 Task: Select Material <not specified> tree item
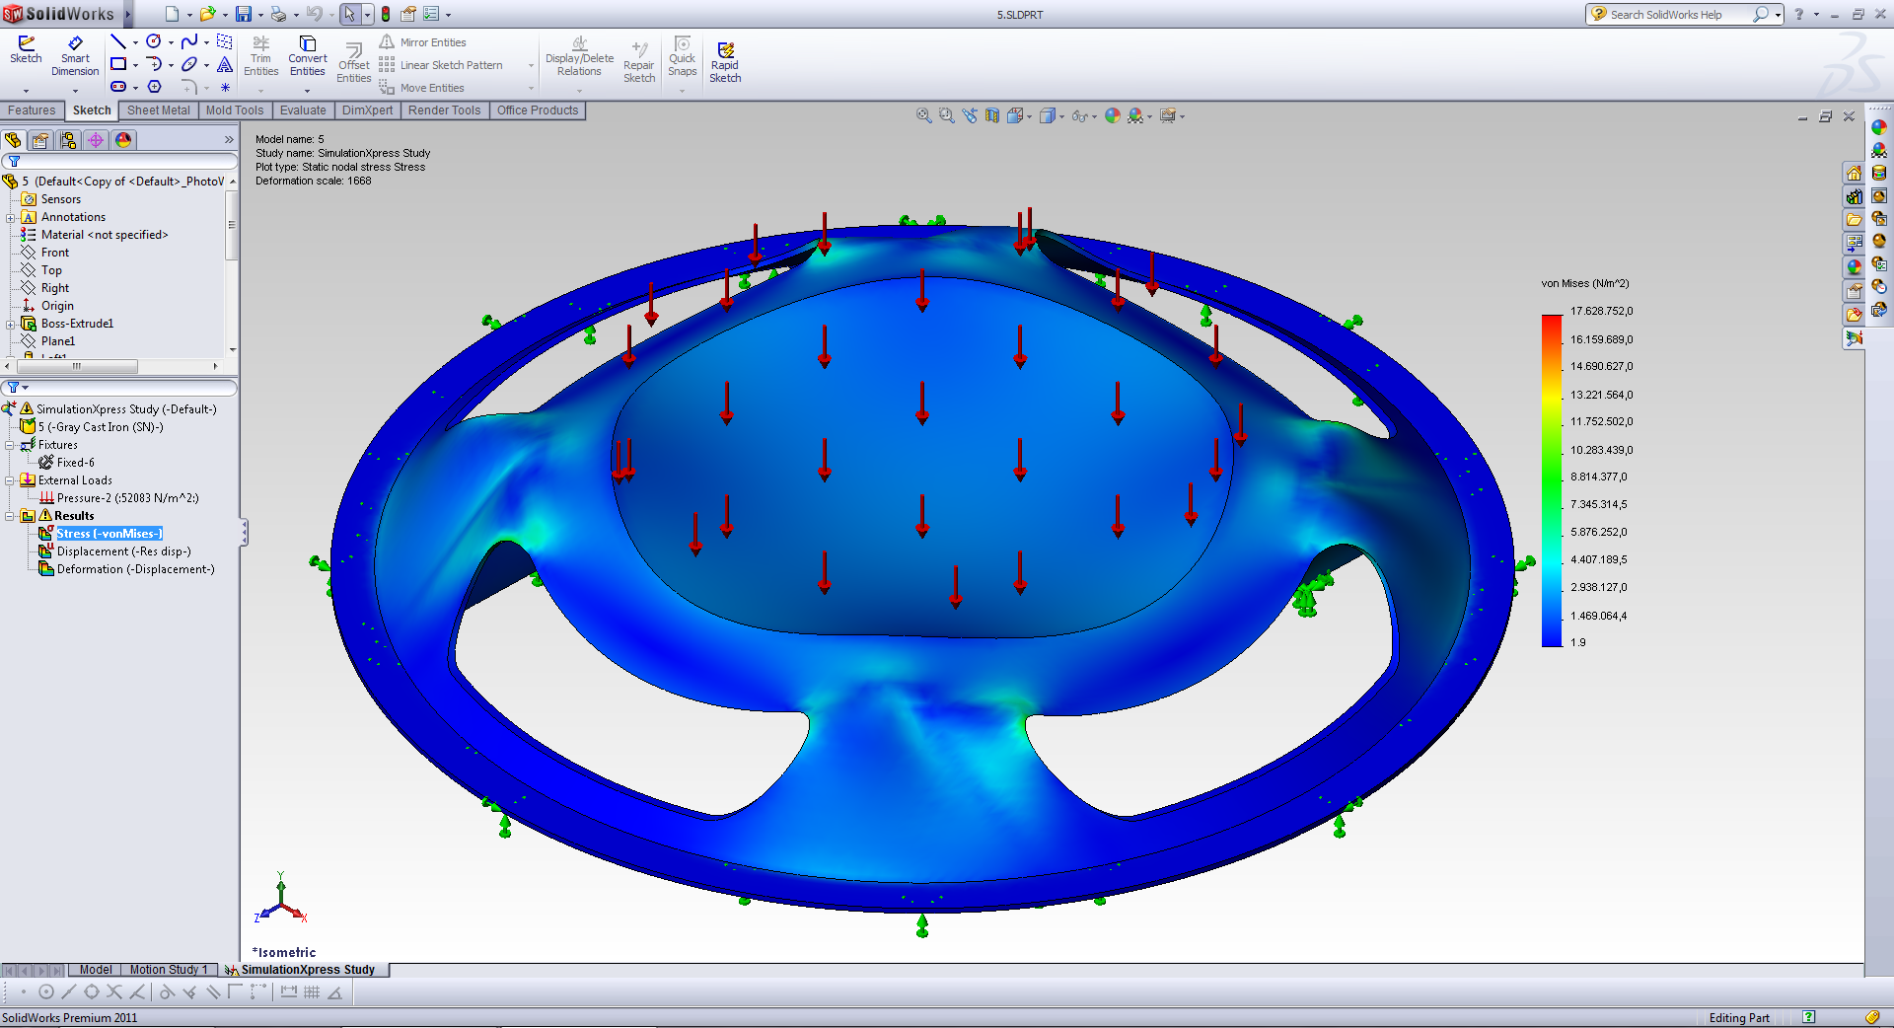coord(105,235)
